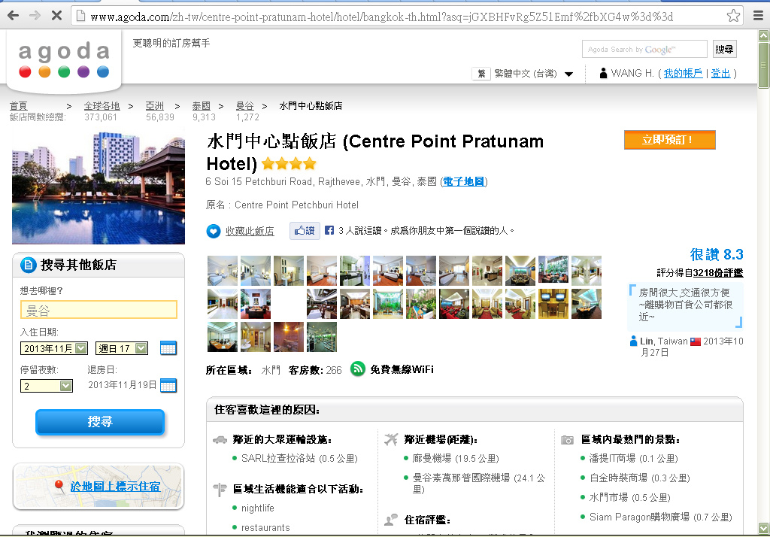
Task: Open the check-in date calendar icon
Action: (168, 347)
